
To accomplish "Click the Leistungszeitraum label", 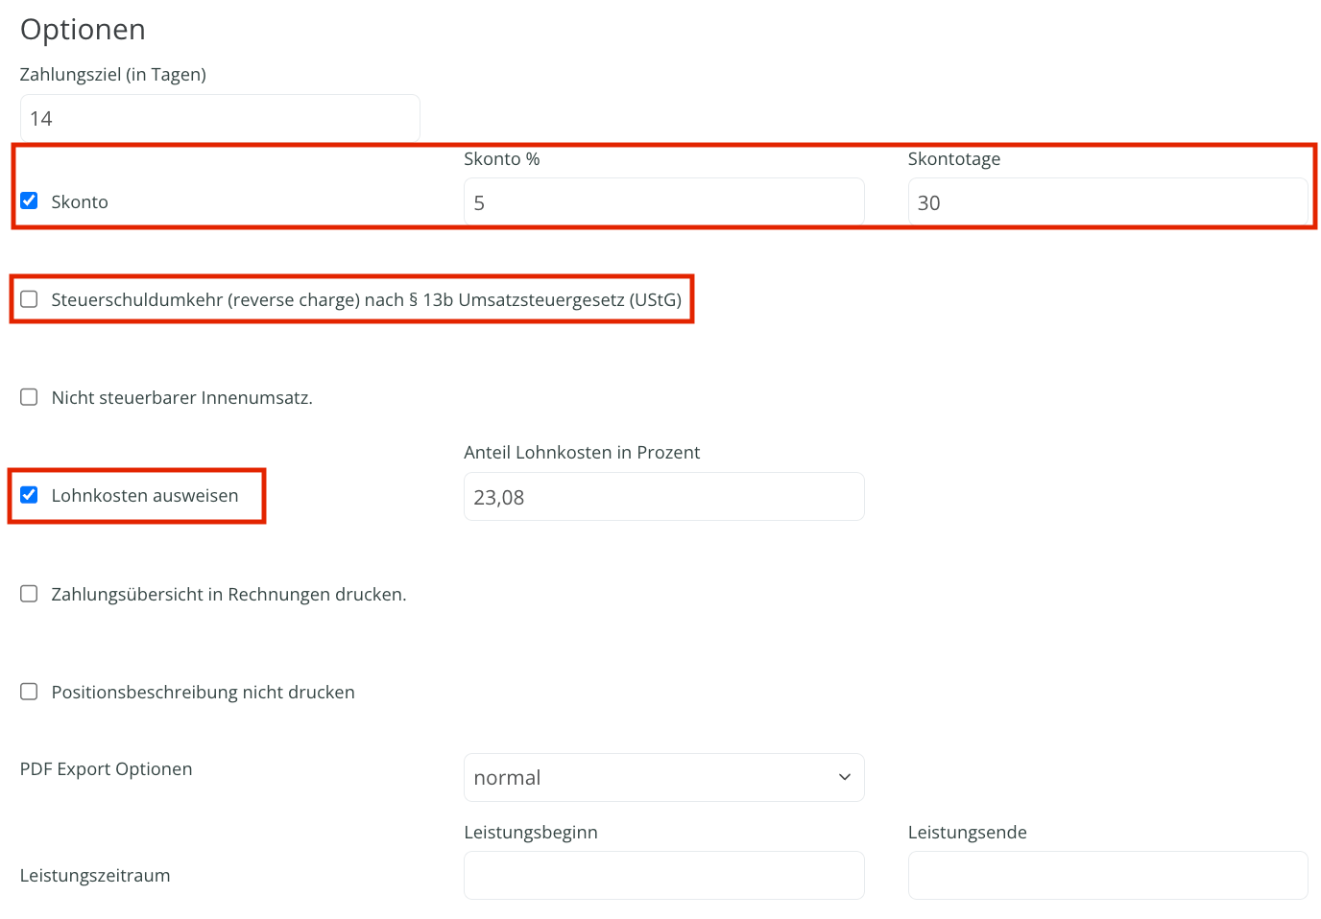I will coord(95,875).
